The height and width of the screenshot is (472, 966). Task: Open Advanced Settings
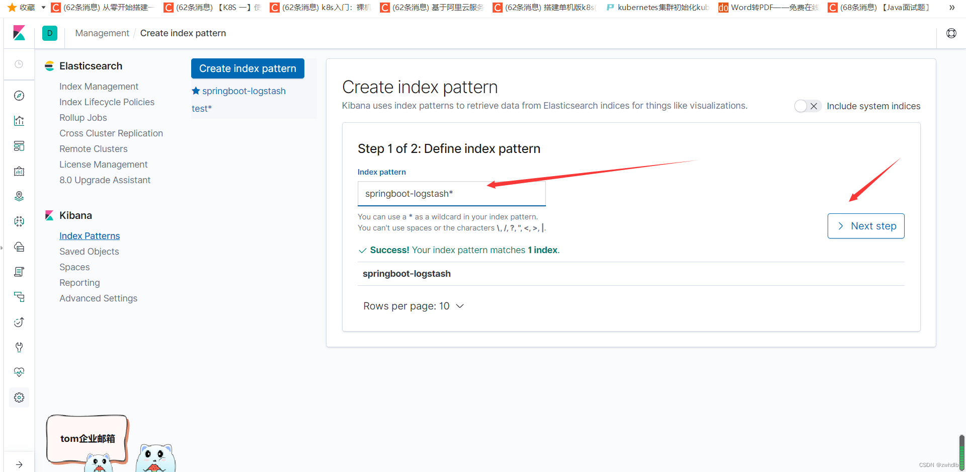(98, 298)
